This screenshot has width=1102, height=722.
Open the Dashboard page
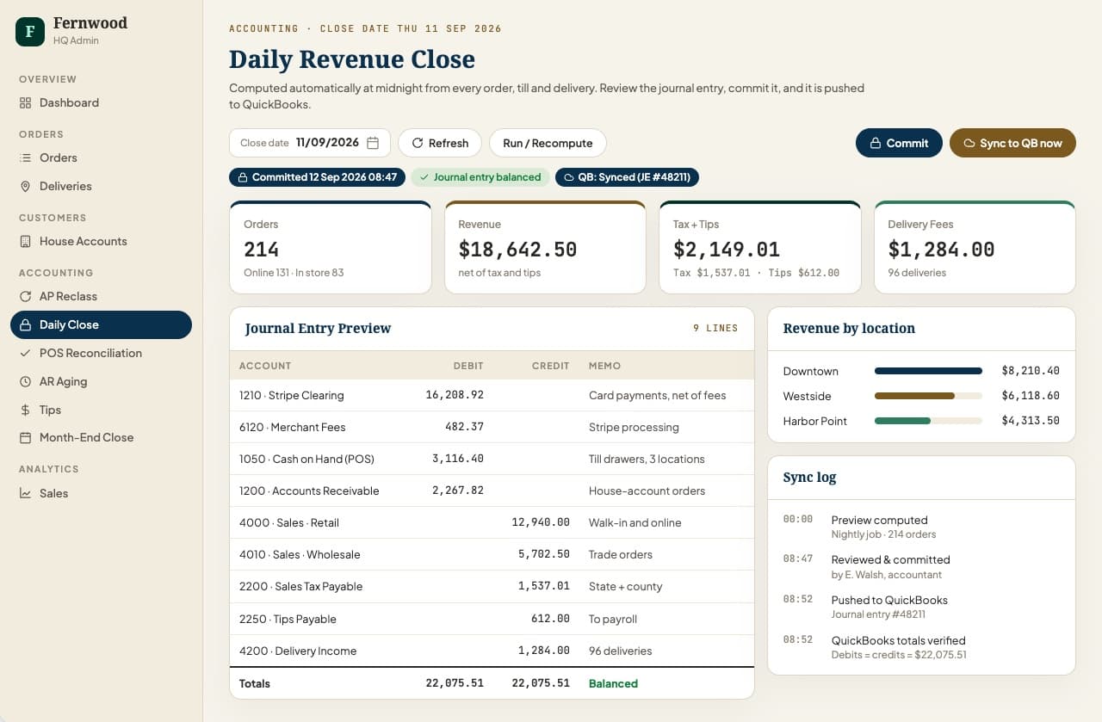point(101,102)
